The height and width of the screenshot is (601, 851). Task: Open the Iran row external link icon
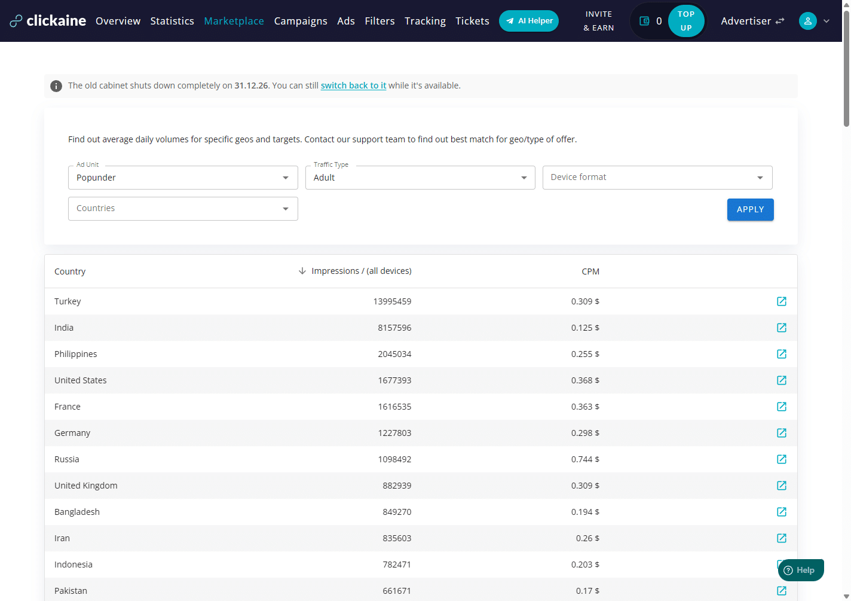coord(781,538)
